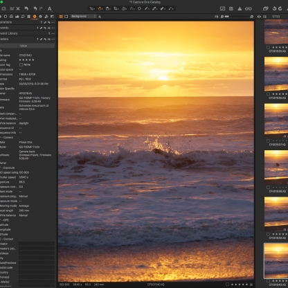This screenshot has width=288, height=288.
Task: Collapse the Exposure metadata section
Action: 8,168
